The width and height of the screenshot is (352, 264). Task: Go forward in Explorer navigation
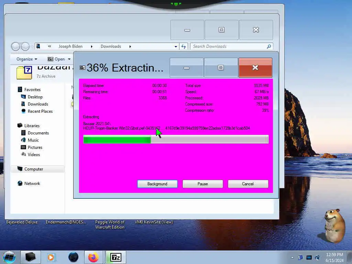click(x=25, y=46)
